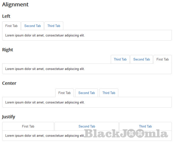Switch to Third Tab under Justify heading

(x=145, y=126)
